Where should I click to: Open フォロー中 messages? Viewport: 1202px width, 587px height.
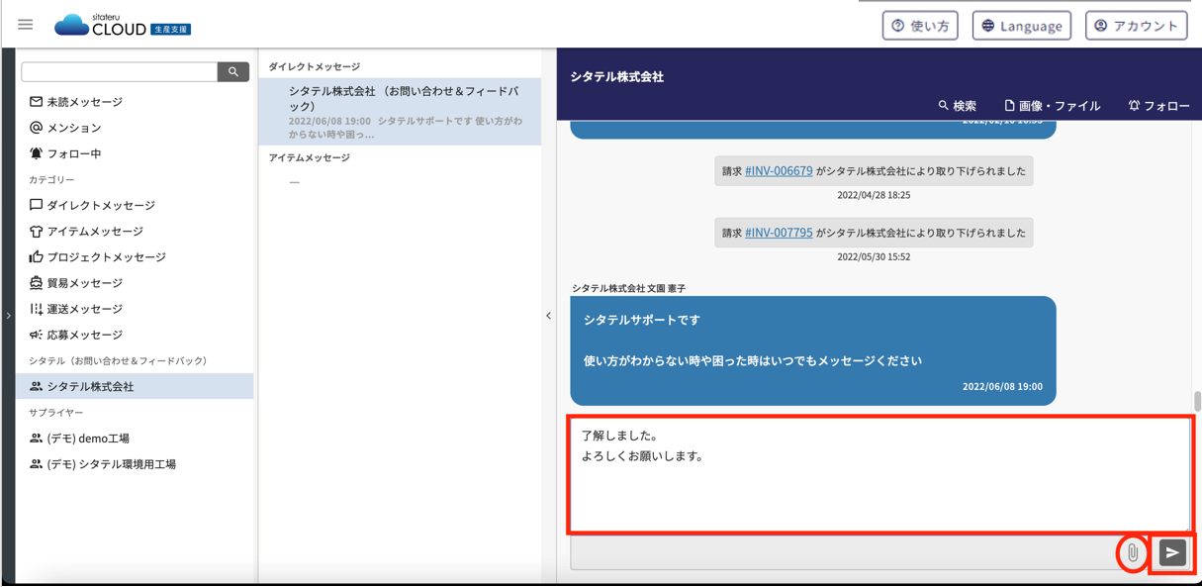(74, 153)
